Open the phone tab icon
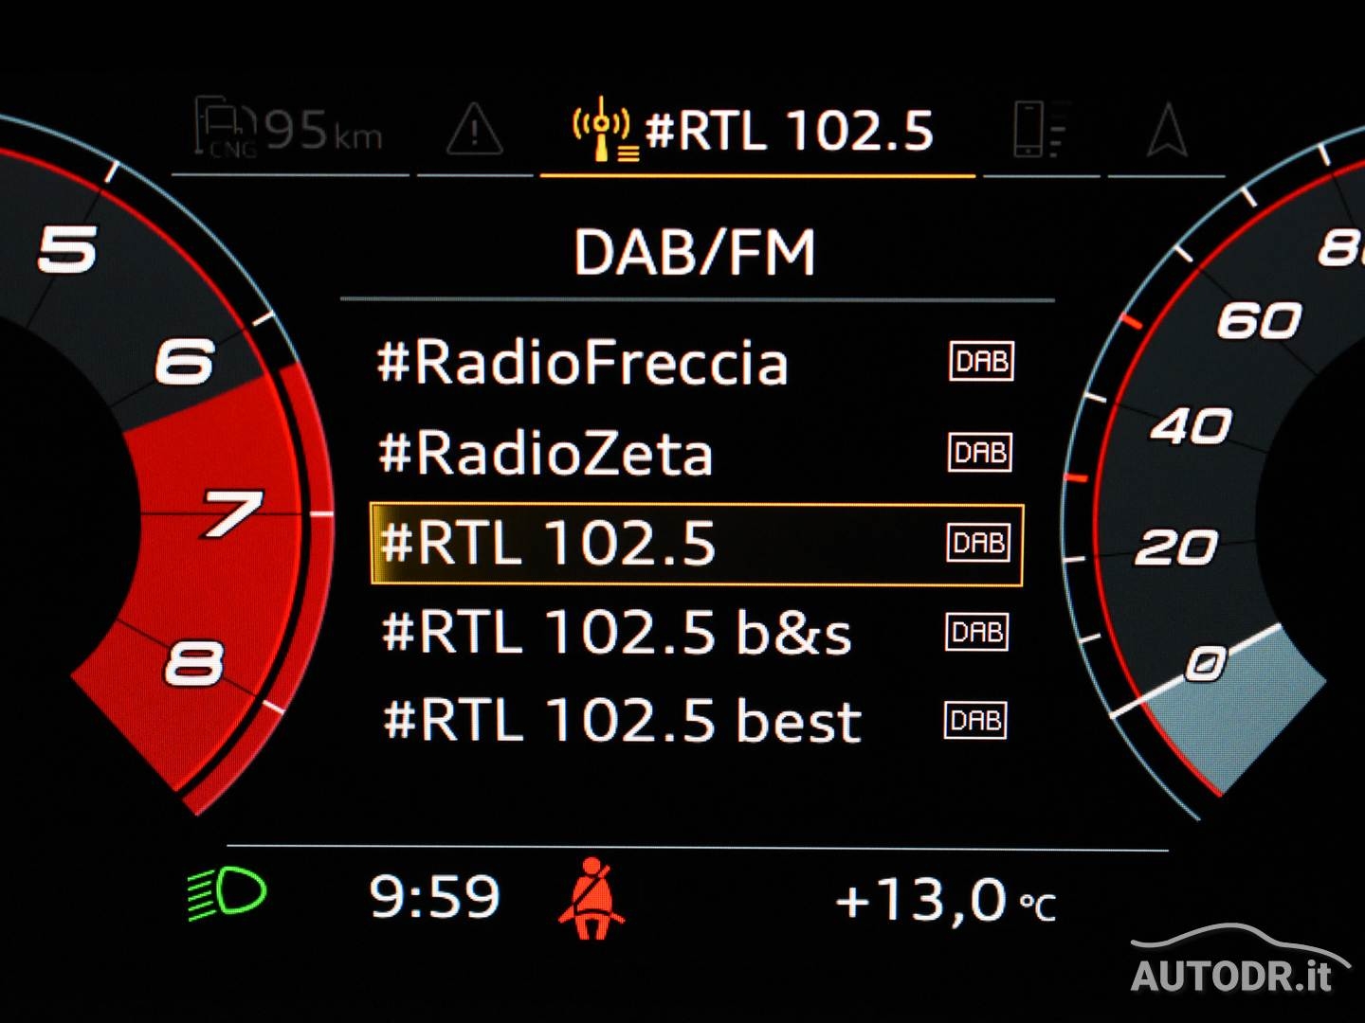Viewport: 1365px width, 1023px height. click(x=1040, y=130)
